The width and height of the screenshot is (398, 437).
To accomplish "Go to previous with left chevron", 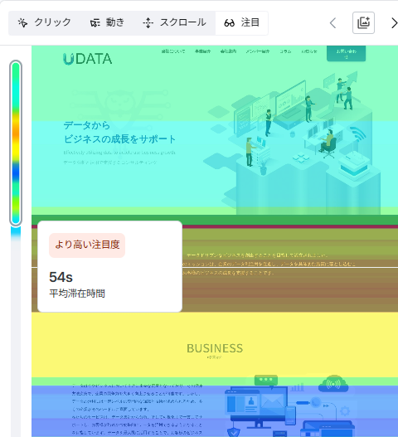I will point(332,23).
